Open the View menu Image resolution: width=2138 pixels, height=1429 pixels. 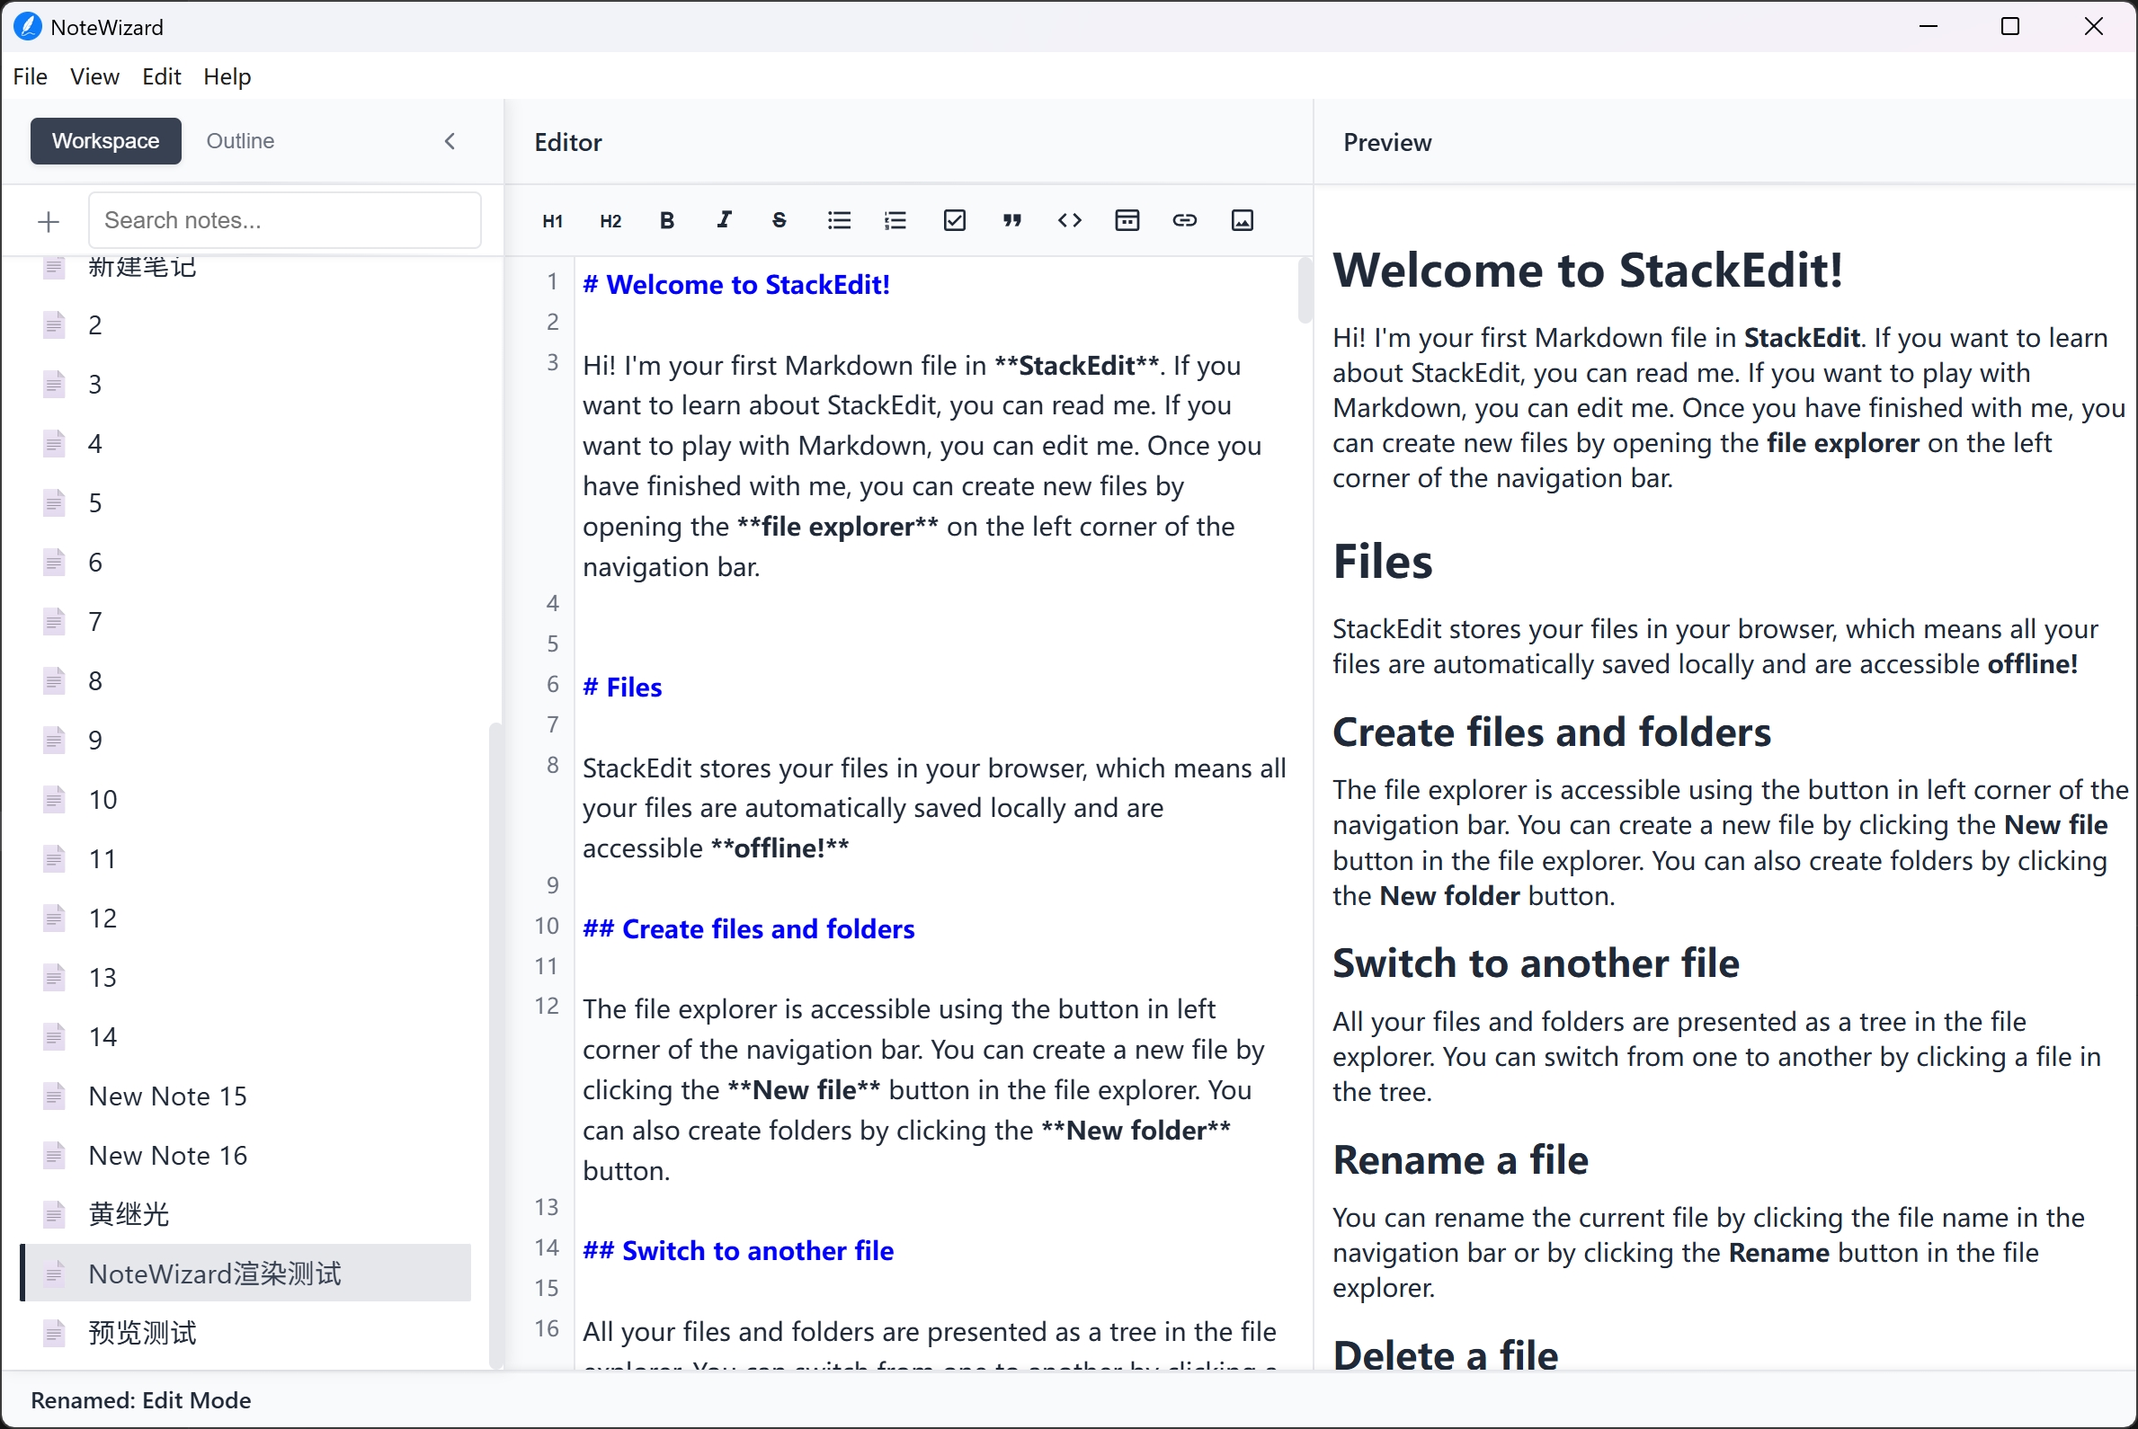tap(94, 76)
